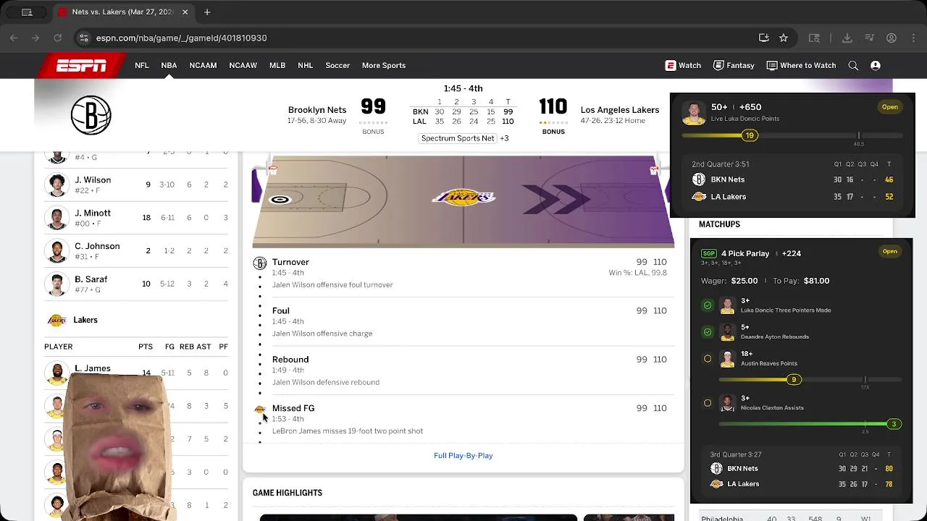Click the ESPN logo
Image resolution: width=927 pixels, height=521 pixels.
(82, 66)
